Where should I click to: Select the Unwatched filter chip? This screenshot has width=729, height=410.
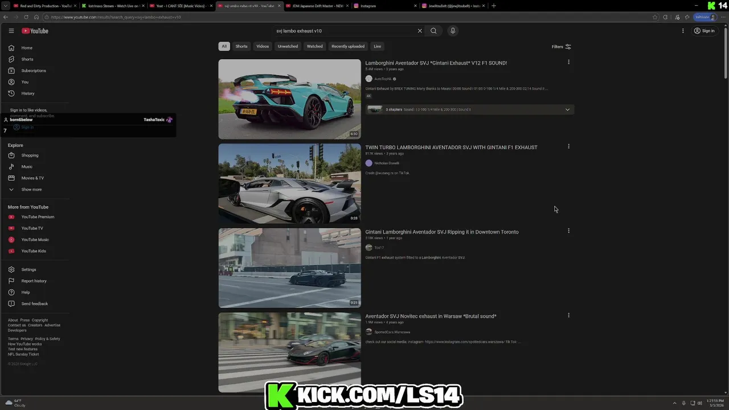tap(288, 46)
